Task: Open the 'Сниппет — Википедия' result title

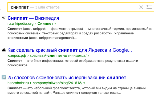Action: (33, 18)
